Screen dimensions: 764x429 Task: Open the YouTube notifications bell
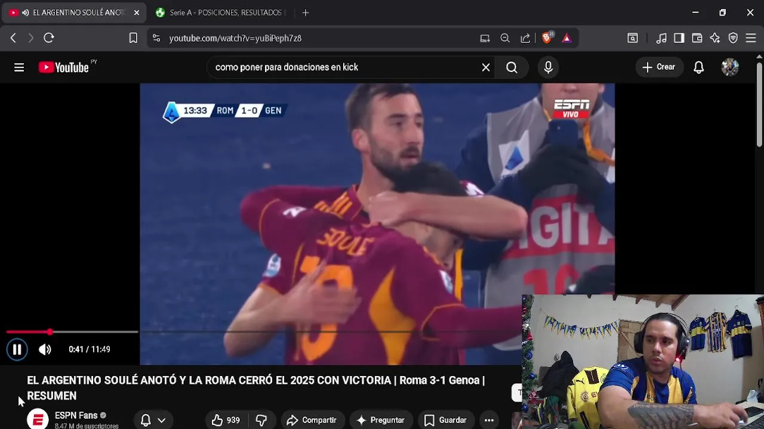699,67
